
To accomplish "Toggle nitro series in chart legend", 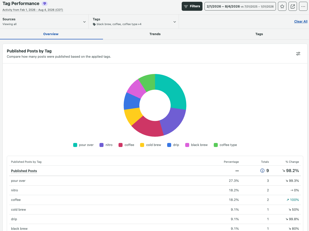I will click(x=106, y=145).
